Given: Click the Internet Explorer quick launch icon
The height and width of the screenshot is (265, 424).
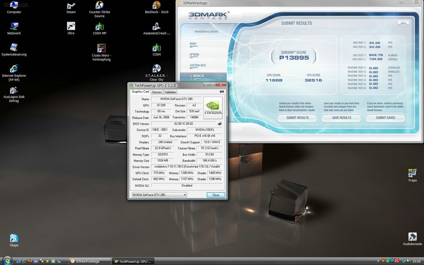Looking at the screenshot, I should point(24,261).
